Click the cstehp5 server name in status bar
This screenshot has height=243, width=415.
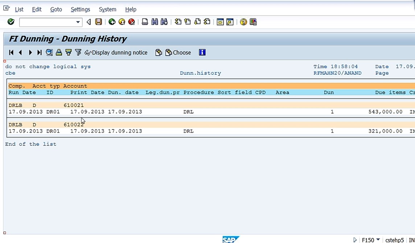[394, 240]
